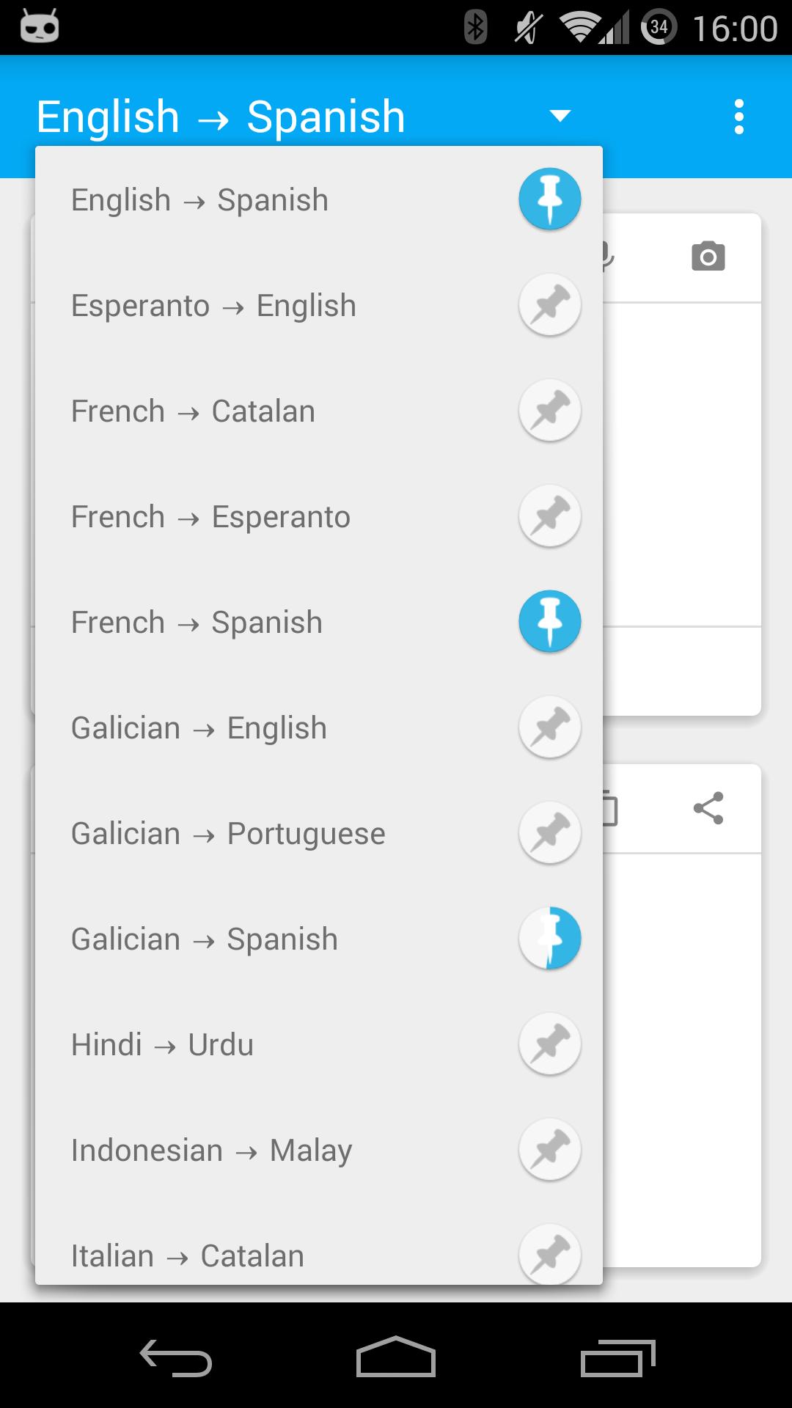
Task: Unpin the French → Spanish pair
Action: coord(549,621)
